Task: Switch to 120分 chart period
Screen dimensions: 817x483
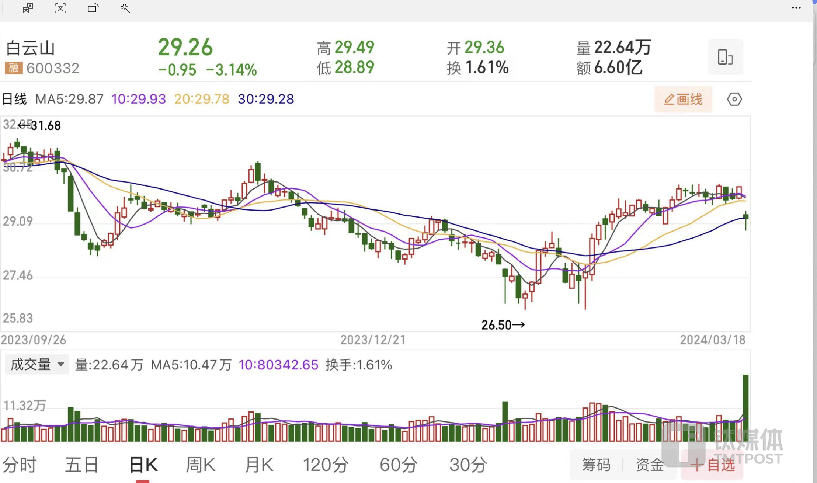Action: click(326, 465)
